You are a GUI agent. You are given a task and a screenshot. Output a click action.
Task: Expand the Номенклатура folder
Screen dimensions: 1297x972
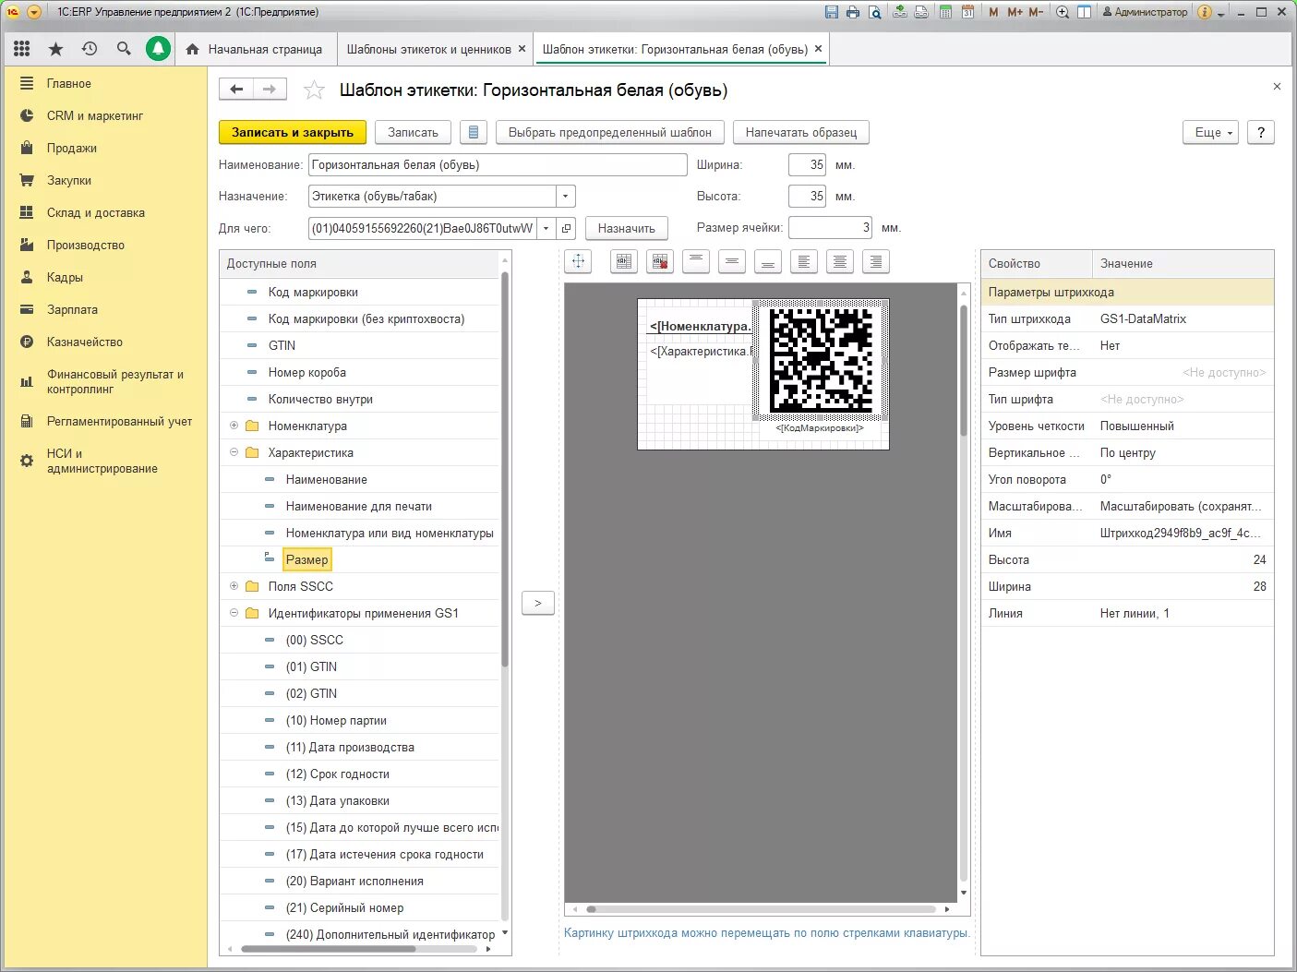(234, 426)
